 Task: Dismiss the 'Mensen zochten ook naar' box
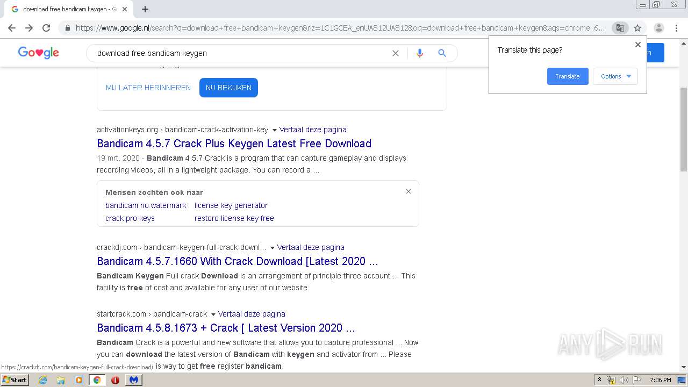pyautogui.click(x=408, y=191)
